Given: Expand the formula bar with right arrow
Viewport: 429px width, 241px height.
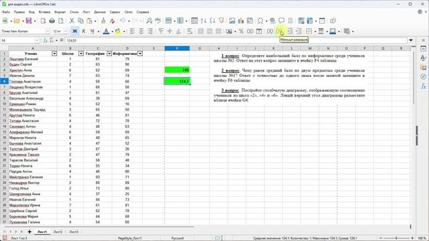Looking at the screenshot, I should pyautogui.click(x=411, y=40).
